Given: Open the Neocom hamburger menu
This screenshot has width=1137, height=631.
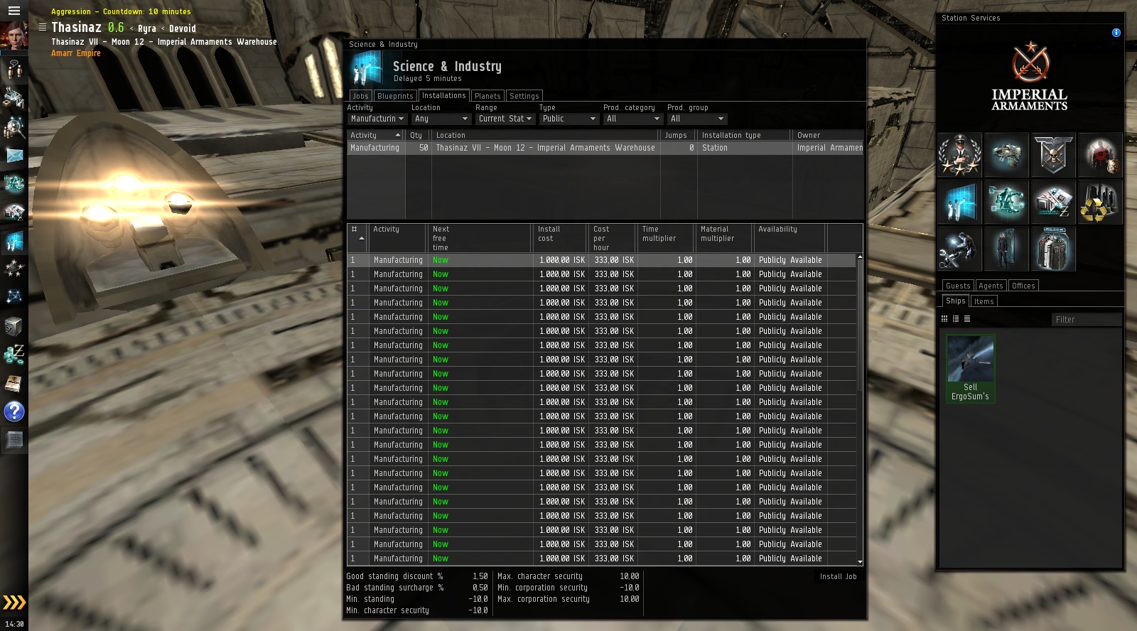Looking at the screenshot, I should [14, 10].
